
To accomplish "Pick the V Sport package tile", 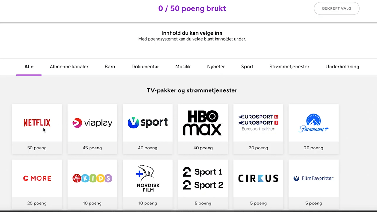I will pos(148,123).
